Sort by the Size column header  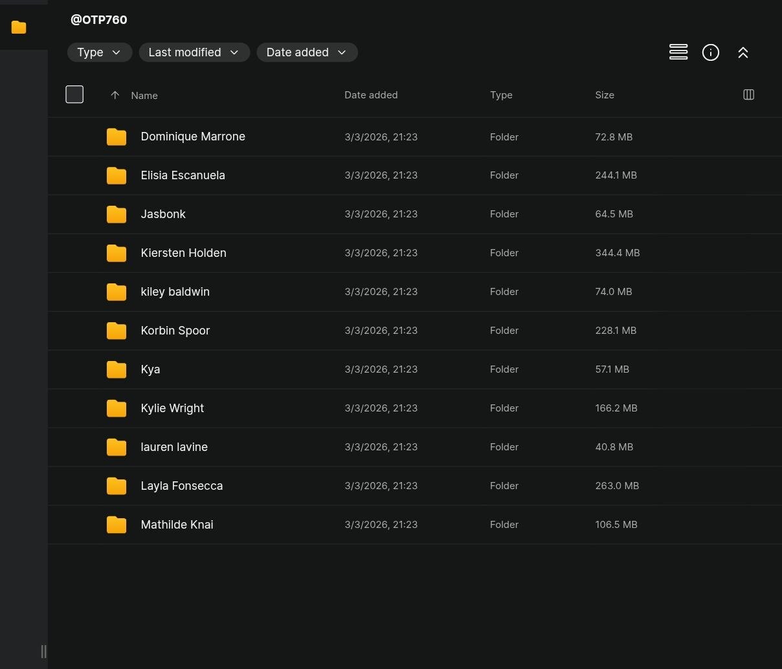tap(604, 95)
